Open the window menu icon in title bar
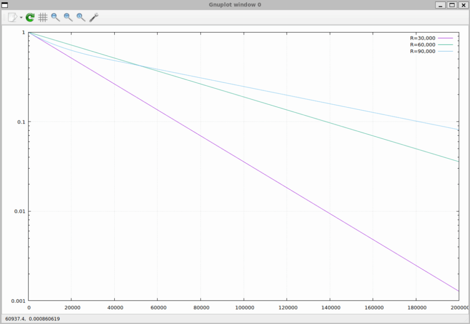The width and height of the screenshot is (470, 324). tap(5, 5)
